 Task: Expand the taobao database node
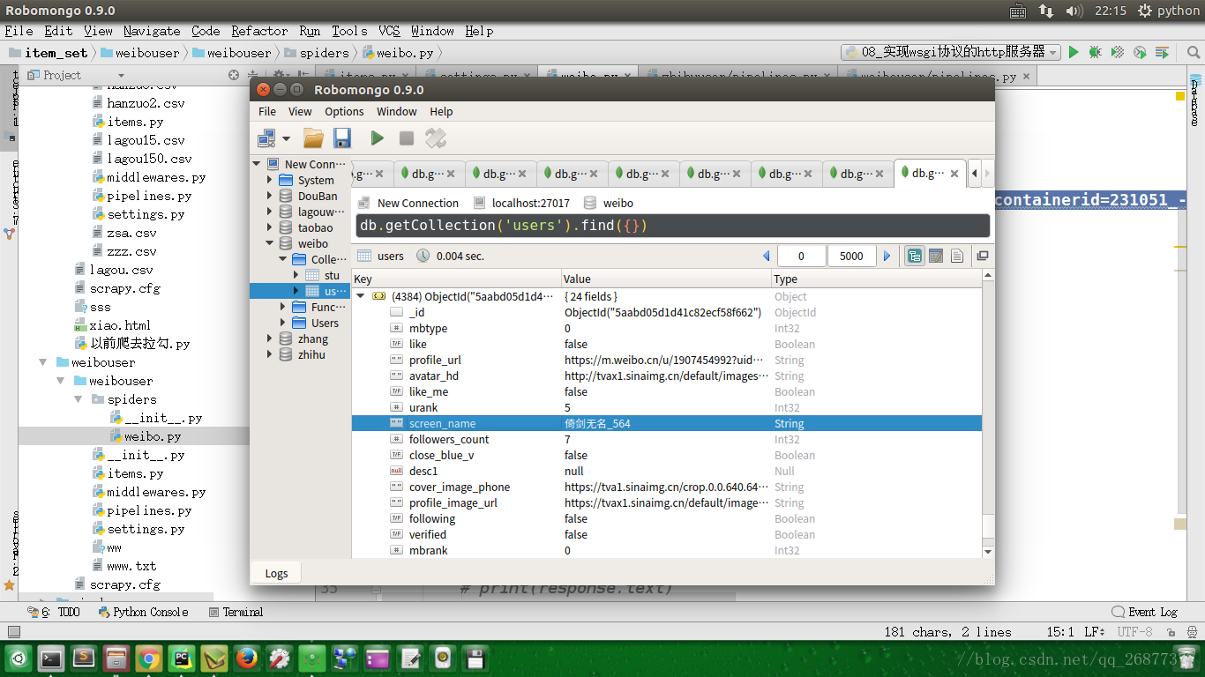click(x=270, y=227)
